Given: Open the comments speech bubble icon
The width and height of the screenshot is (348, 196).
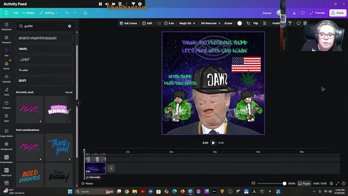Looking at the screenshot, I should [303, 13].
